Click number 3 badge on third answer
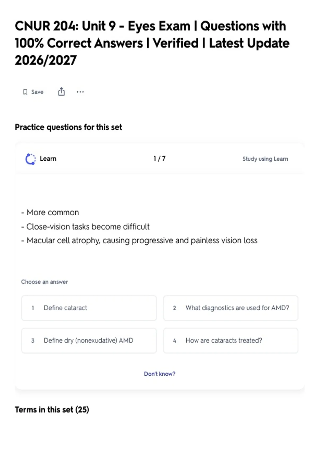The width and height of the screenshot is (319, 453). coord(33,341)
